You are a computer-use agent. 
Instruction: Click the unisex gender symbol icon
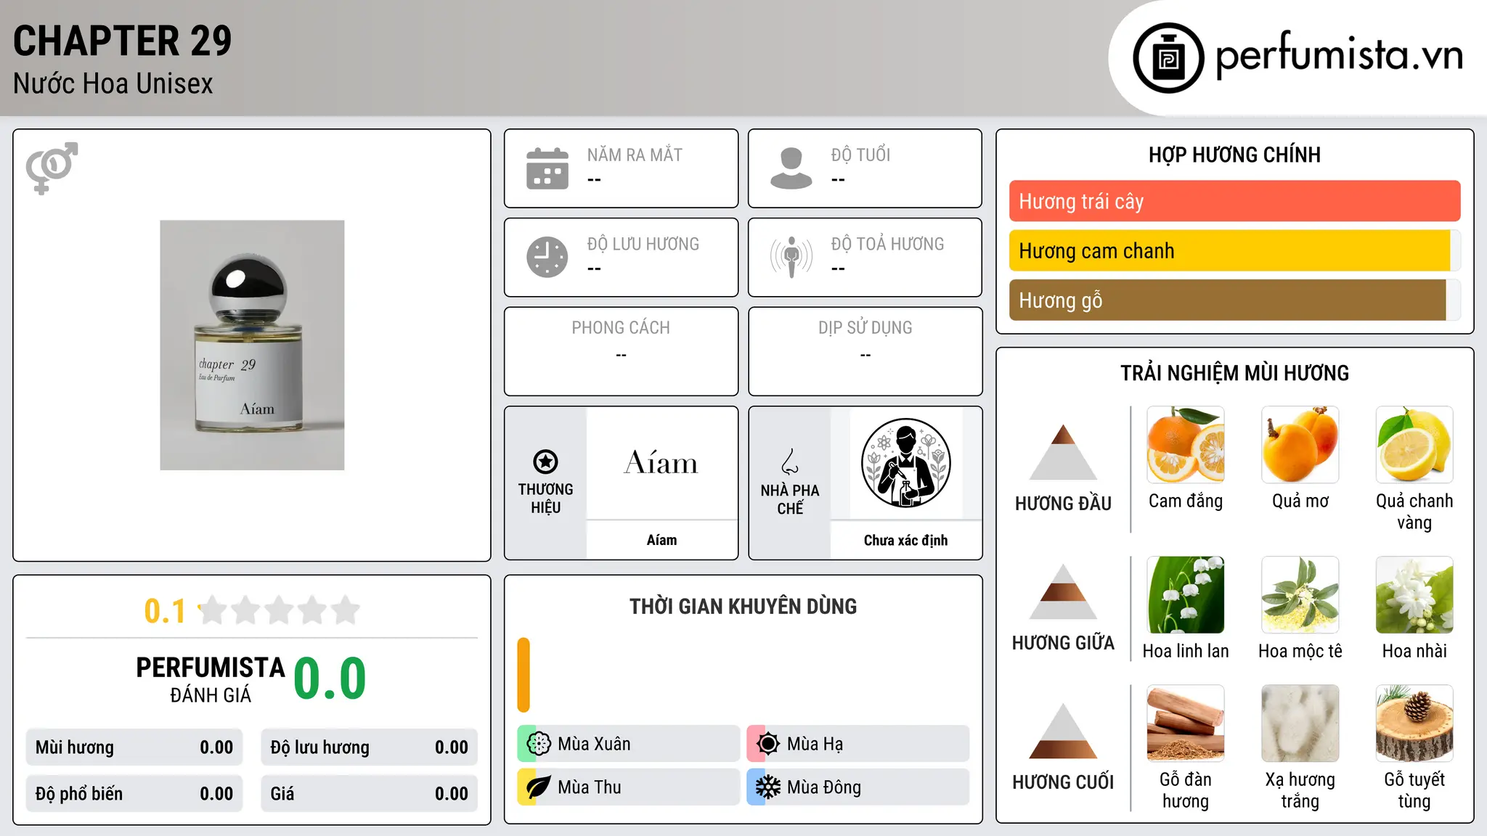tap(52, 168)
